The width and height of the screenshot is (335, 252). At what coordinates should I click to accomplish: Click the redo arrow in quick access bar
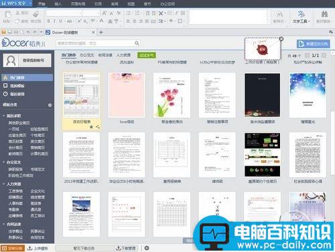pyautogui.click(x=35, y=32)
